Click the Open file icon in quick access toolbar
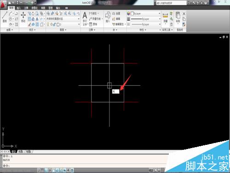The image size is (230, 173). tap(13, 3)
